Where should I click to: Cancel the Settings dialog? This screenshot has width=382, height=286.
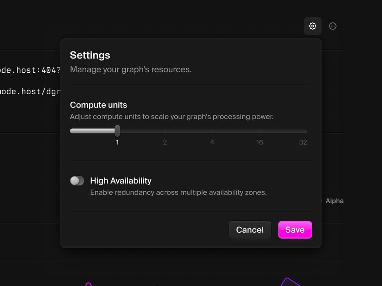click(250, 230)
